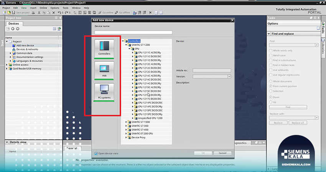Click the Split editor space horizontally icon
This screenshot has width=326, height=172.
point(156,13)
